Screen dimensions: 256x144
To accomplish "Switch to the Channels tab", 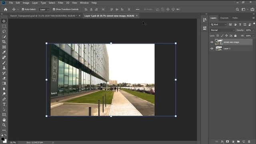I will [x=224, y=18].
